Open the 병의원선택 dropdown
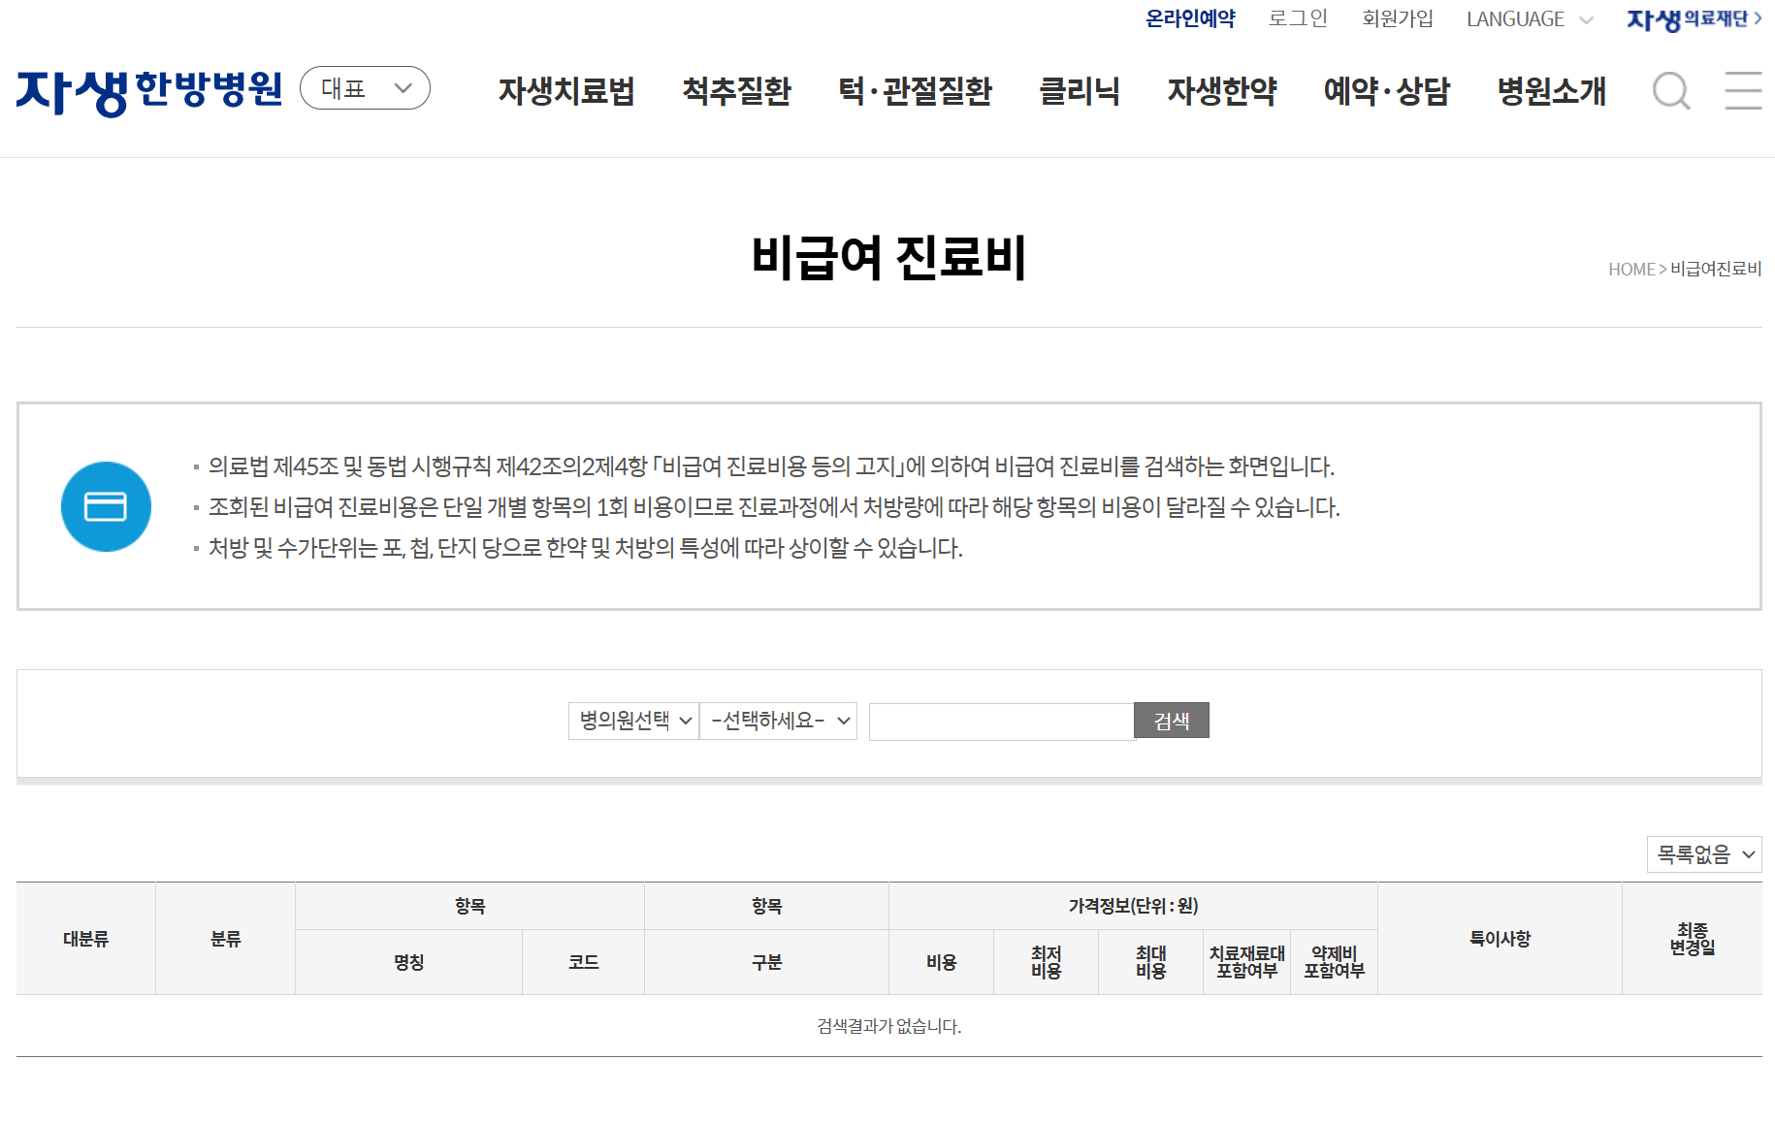1775x1124 pixels. coord(632,721)
